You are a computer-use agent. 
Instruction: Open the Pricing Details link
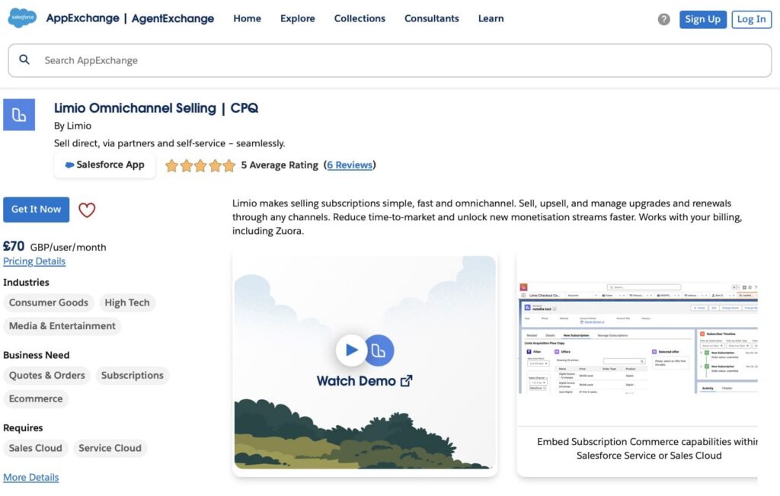click(x=34, y=261)
